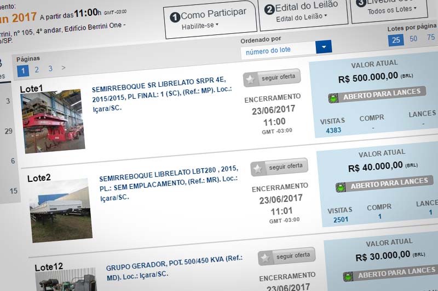Click the star icon for Lote12
Viewport: 438px width, 291px height.
click(266, 257)
